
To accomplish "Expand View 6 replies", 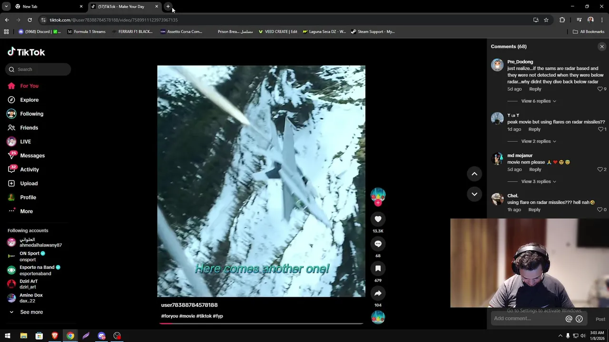I will point(539,101).
